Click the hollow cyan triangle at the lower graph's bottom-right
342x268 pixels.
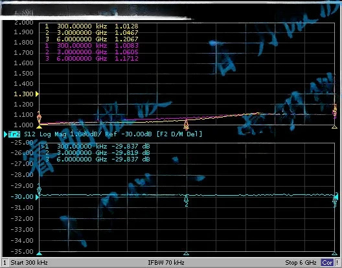point(335,254)
